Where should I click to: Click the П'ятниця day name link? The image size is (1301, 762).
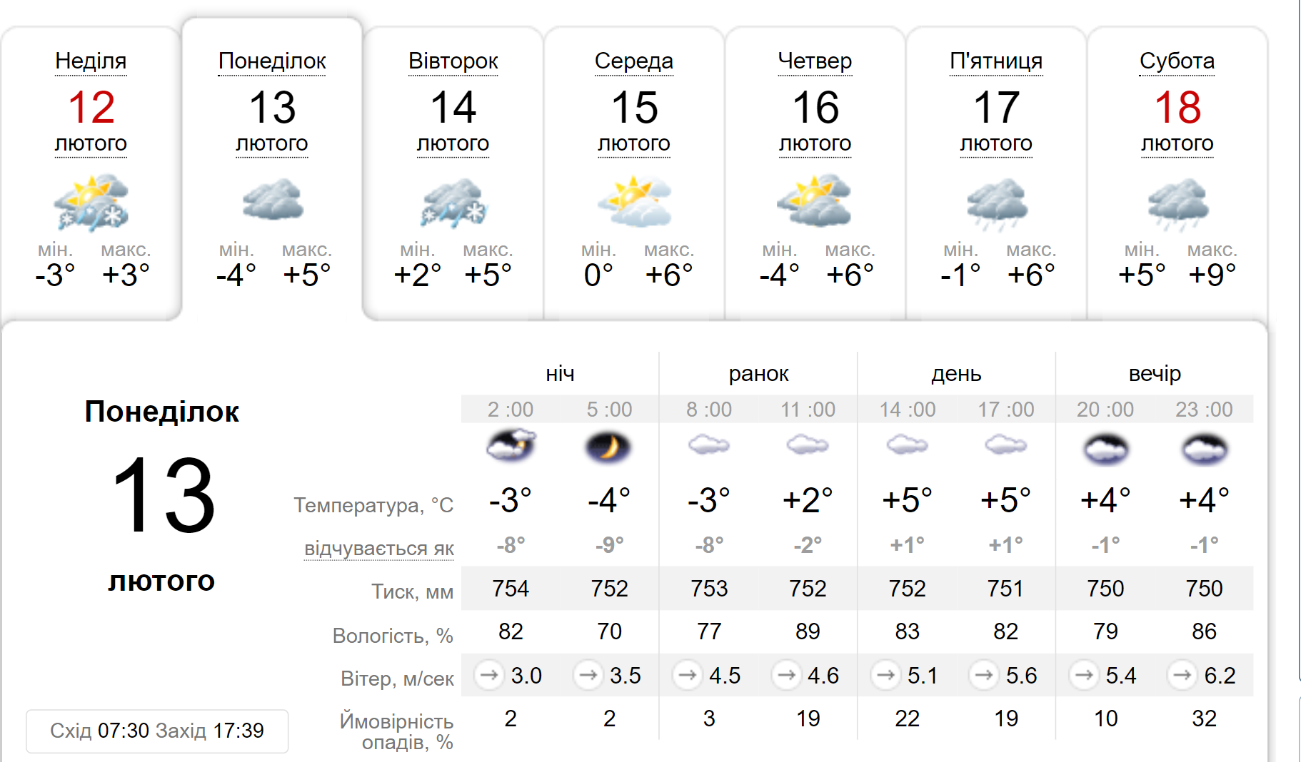[x=996, y=61]
